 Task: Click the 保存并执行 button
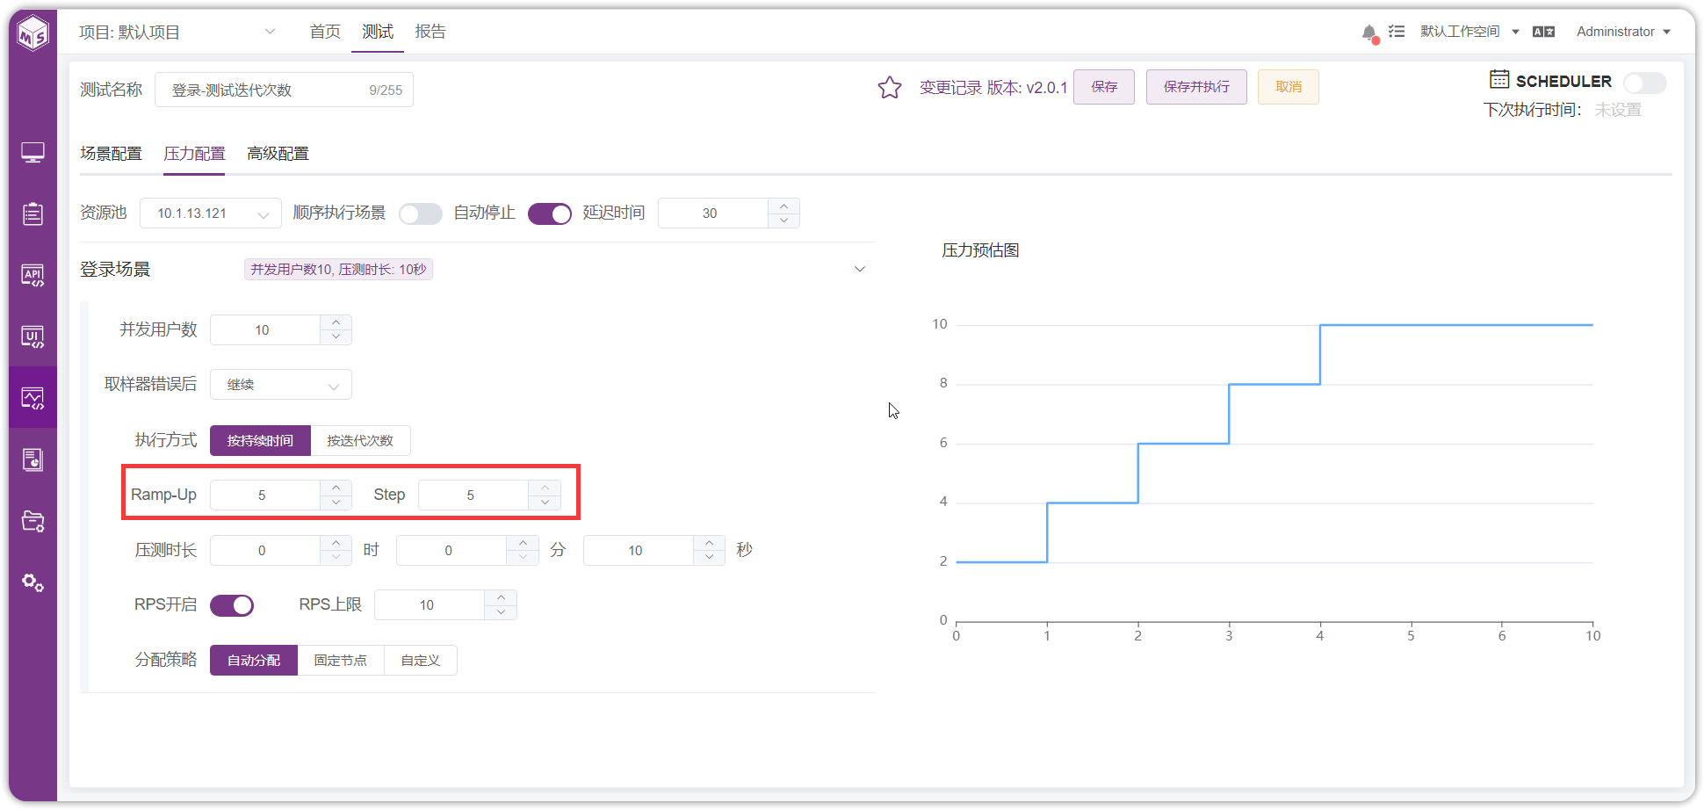[x=1196, y=87]
